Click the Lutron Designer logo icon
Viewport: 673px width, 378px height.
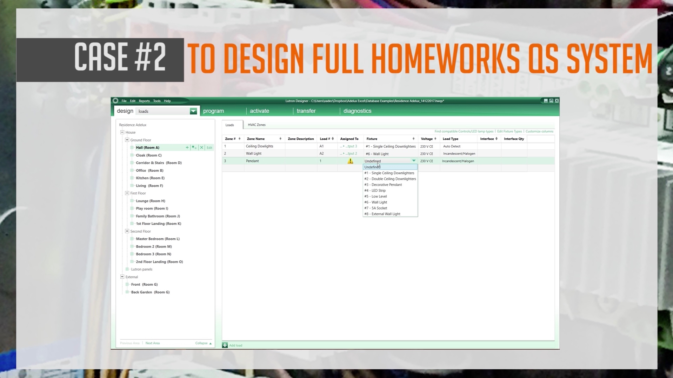point(115,101)
